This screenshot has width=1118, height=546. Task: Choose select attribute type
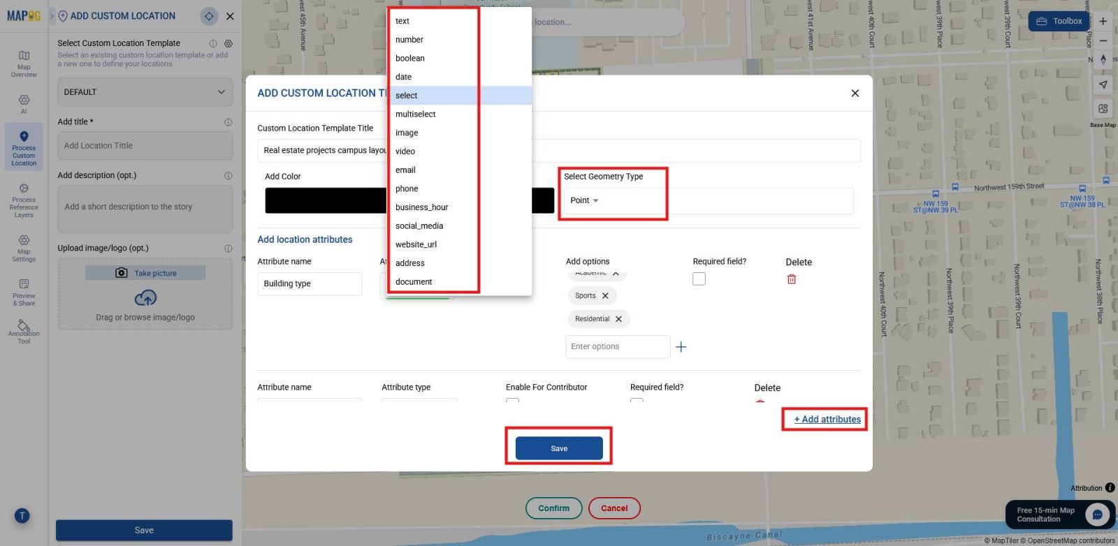(460, 96)
